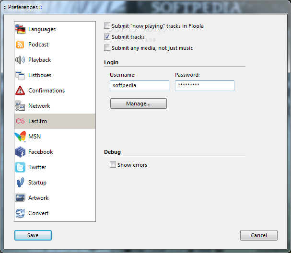Click the Manage... button
Screen dimensions: 291x253
click(x=139, y=103)
